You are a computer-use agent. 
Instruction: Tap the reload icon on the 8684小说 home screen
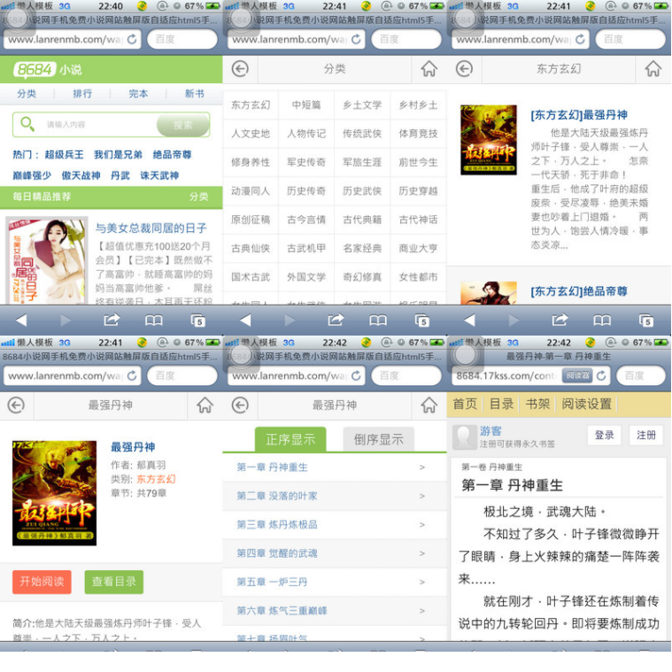[132, 39]
